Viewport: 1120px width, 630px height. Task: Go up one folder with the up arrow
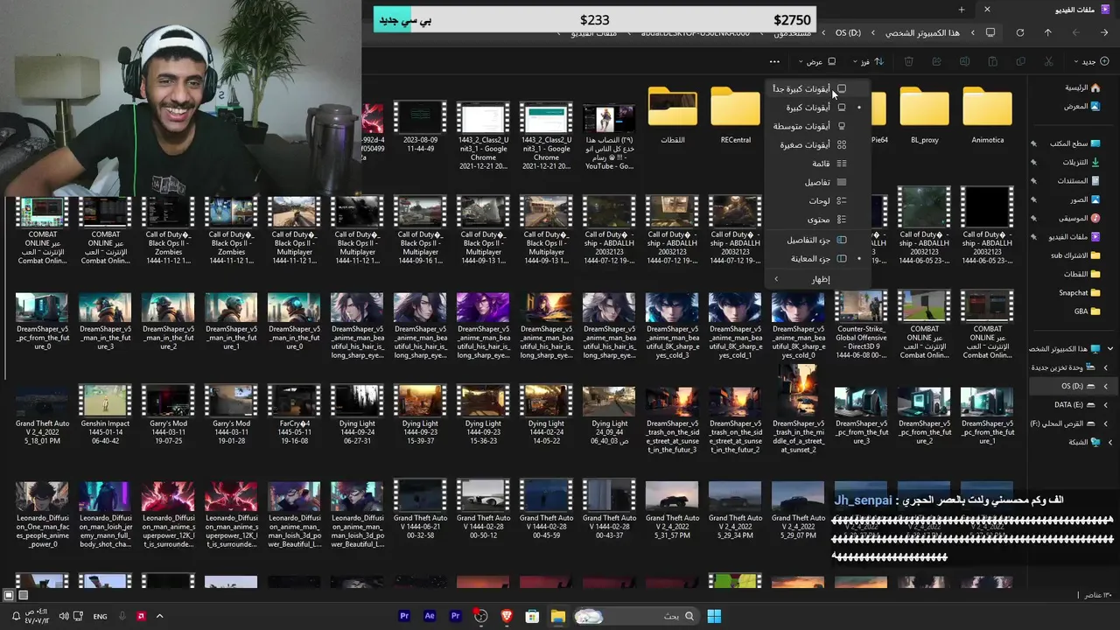pyautogui.click(x=1048, y=32)
